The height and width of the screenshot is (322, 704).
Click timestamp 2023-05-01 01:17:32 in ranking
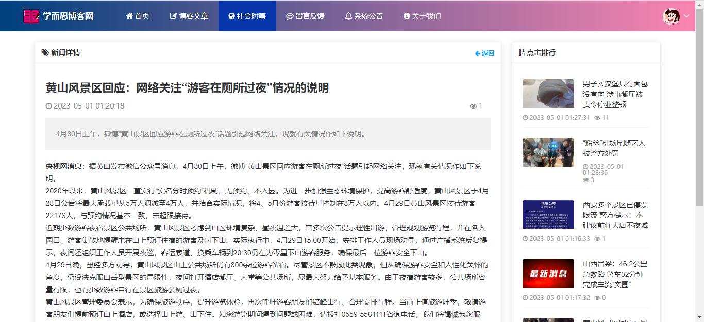tap(559, 297)
